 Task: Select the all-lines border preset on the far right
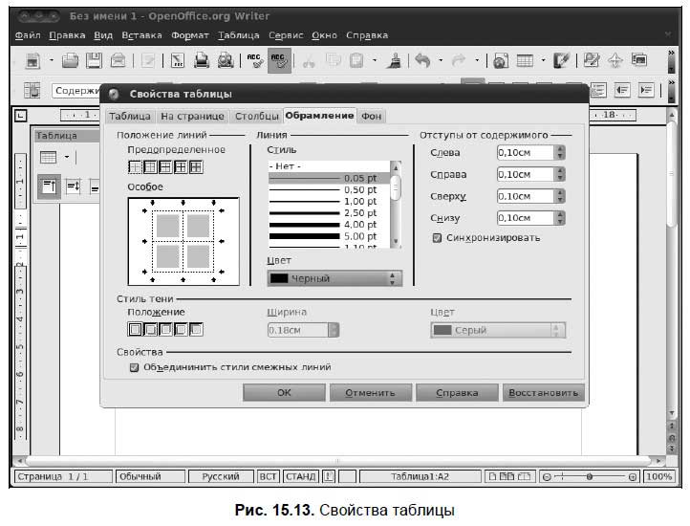tap(196, 167)
